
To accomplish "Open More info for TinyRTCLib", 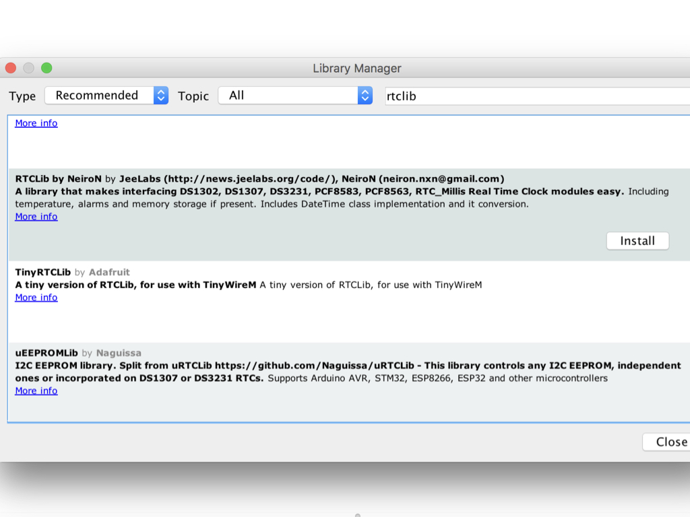I will pyautogui.click(x=36, y=297).
